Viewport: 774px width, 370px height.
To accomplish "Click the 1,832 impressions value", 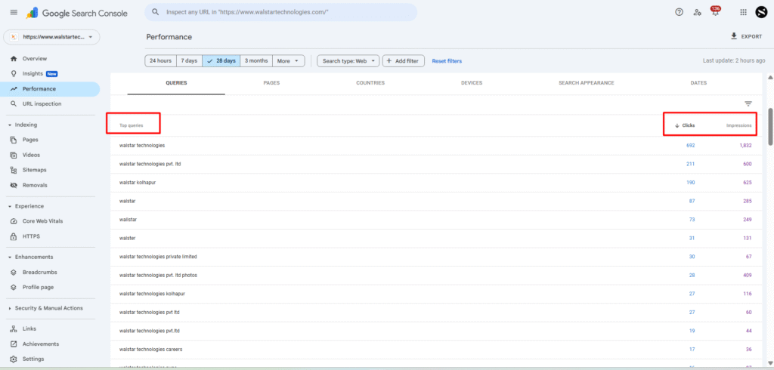I will [x=745, y=146].
